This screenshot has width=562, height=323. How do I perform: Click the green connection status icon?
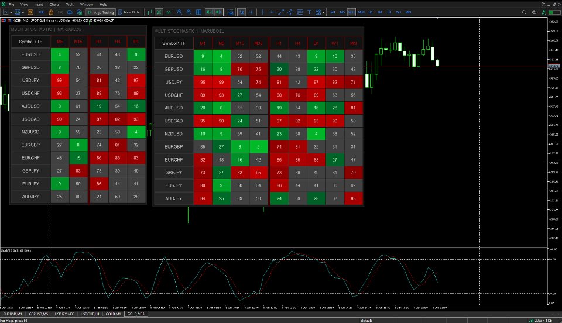[x=544, y=12]
